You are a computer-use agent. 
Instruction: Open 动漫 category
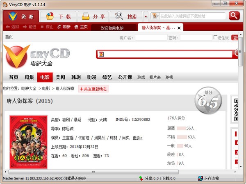[91, 77]
